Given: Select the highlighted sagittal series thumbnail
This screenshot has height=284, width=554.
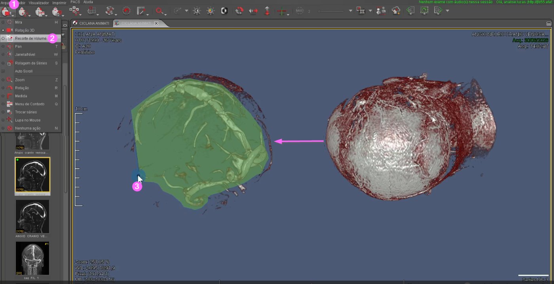Looking at the screenshot, I should tap(32, 175).
